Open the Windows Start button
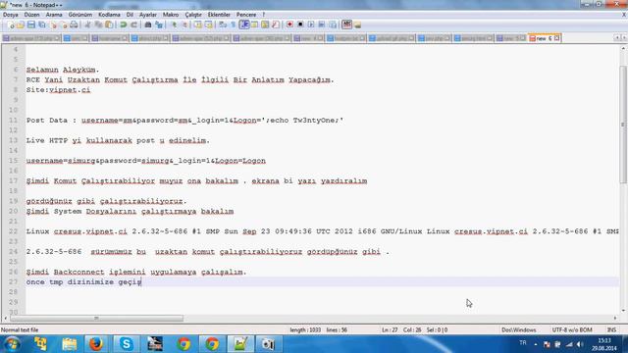 coord(12,344)
